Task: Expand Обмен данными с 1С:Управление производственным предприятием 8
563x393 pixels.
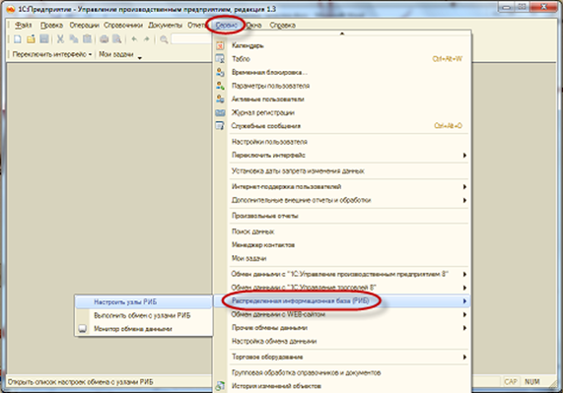Action: [464, 274]
